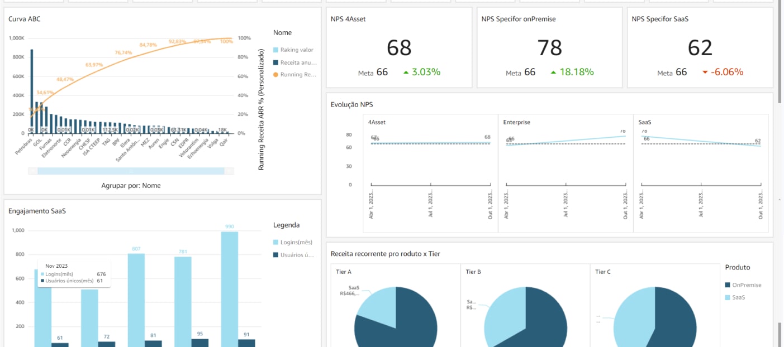Image resolution: width=784 pixels, height=347 pixels.
Task: Click the NPS Specifor SaaS card title
Action: 660,19
